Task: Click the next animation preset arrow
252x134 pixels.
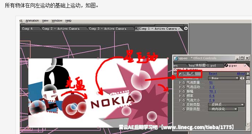Action: 243,78
